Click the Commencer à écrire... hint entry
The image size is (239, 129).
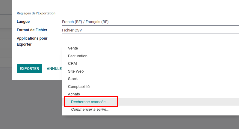pos(90,109)
